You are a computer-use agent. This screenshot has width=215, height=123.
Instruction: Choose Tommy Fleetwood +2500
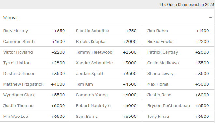(106, 52)
